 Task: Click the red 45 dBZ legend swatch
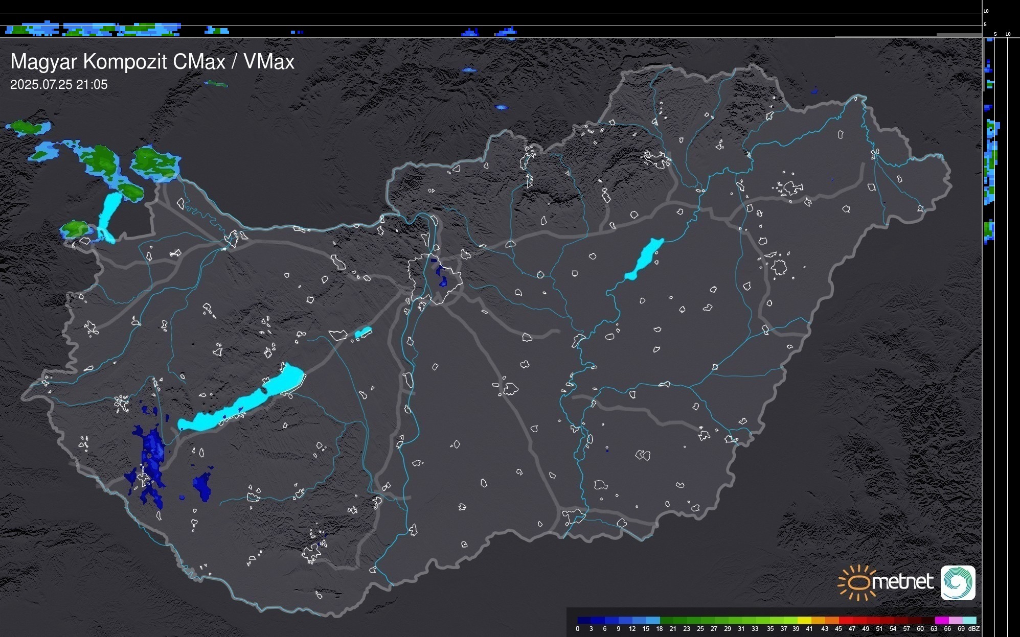point(846,620)
